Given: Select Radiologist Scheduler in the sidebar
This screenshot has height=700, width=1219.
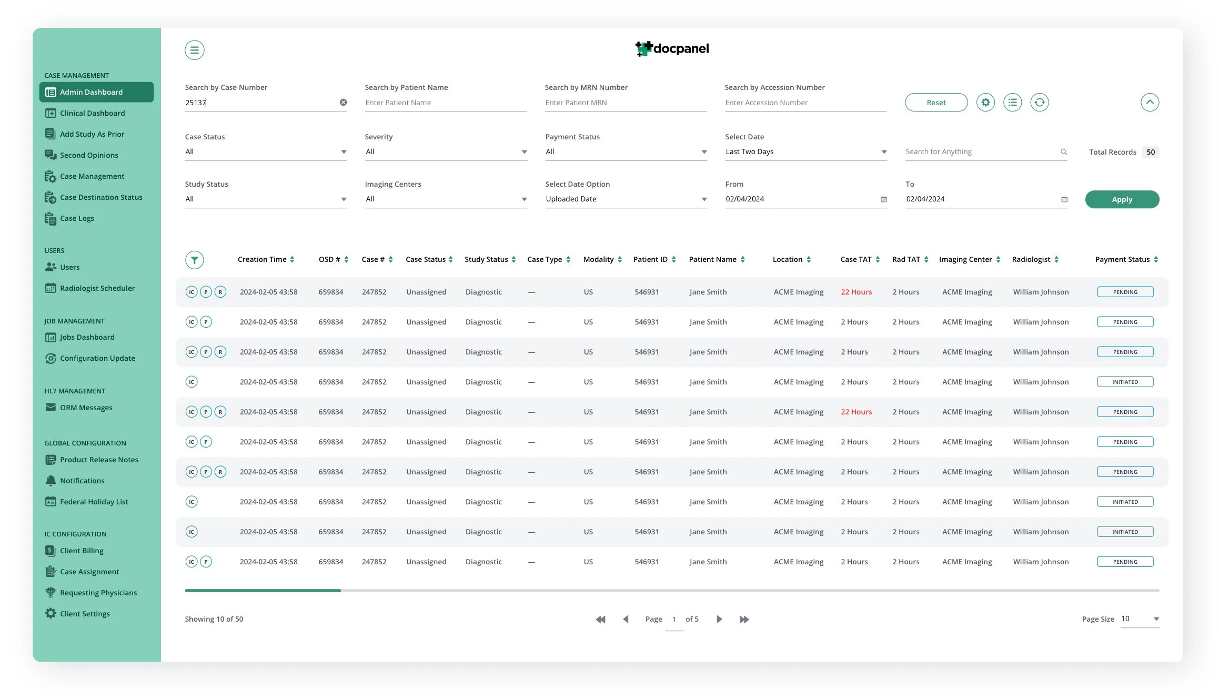Looking at the screenshot, I should [x=97, y=288].
